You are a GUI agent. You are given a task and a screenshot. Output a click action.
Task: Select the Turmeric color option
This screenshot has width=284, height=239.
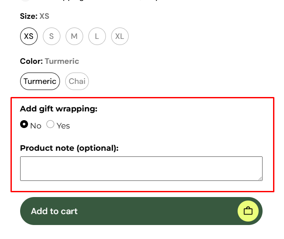[x=40, y=81]
